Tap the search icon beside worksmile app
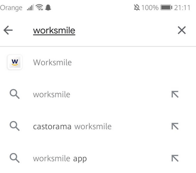 coord(15,158)
